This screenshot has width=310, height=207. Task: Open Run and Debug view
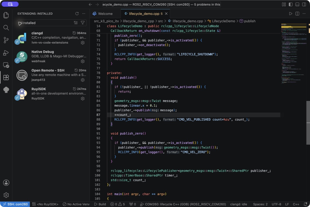[6, 53]
